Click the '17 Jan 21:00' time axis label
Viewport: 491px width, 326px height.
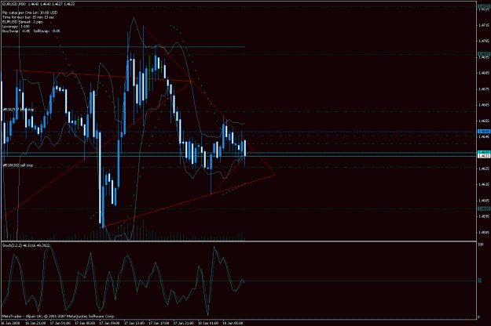pos(184,324)
